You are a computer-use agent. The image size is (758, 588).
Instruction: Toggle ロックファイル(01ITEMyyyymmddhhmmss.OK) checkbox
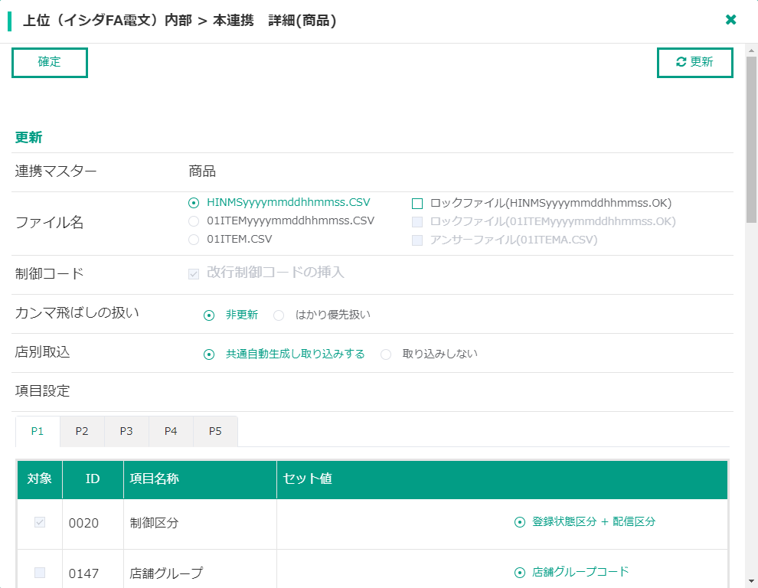[417, 222]
